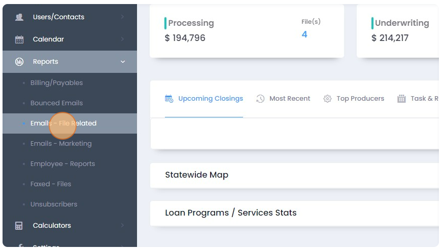Click the Processing file count 4
This screenshot has width=443, height=251.
coord(304,34)
